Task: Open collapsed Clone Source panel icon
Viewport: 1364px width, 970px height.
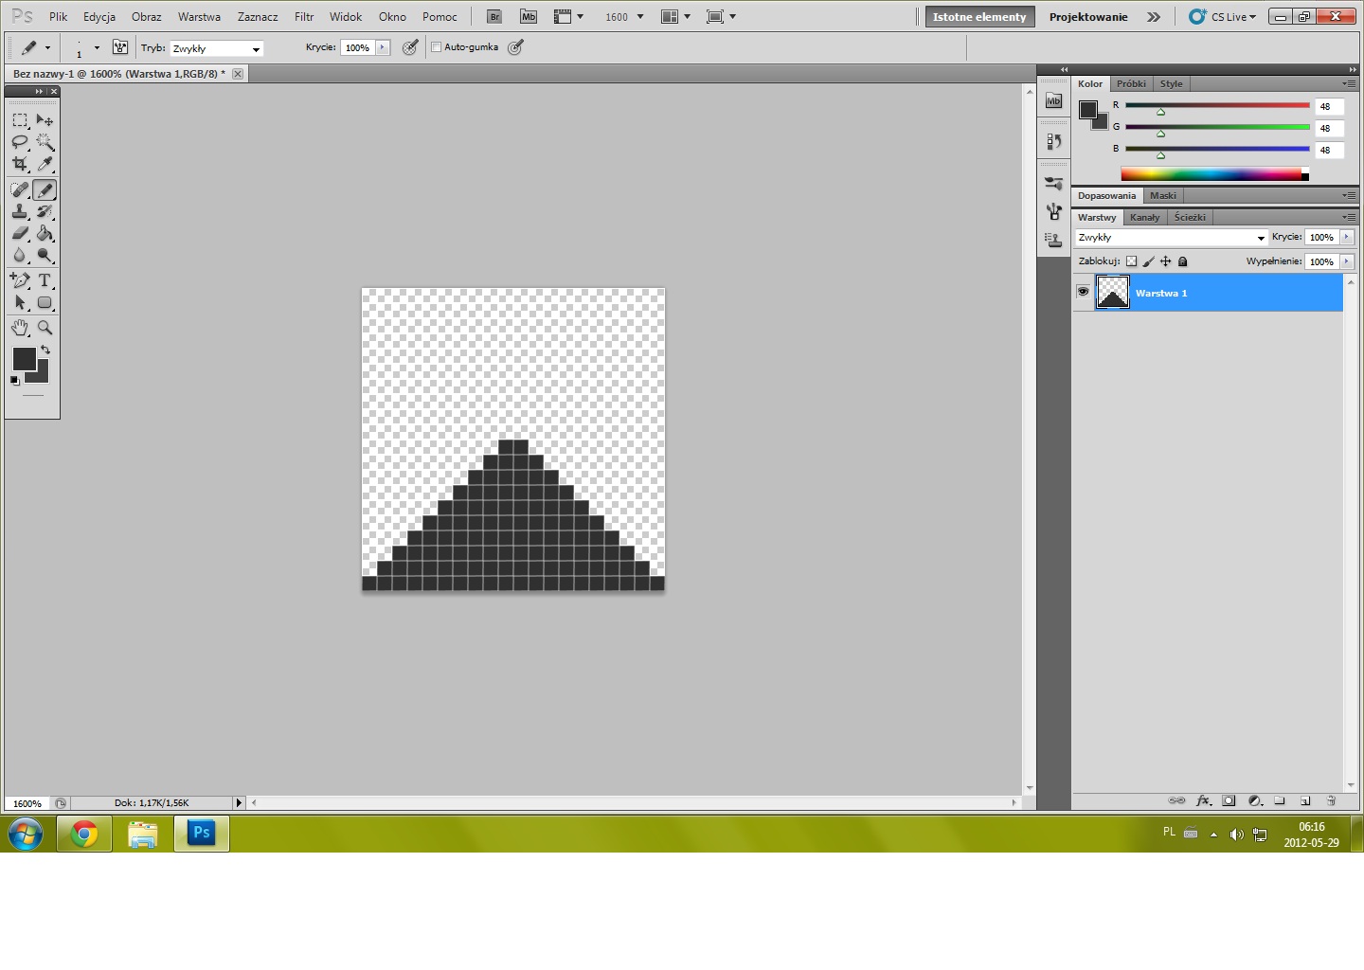Action: tap(1053, 241)
